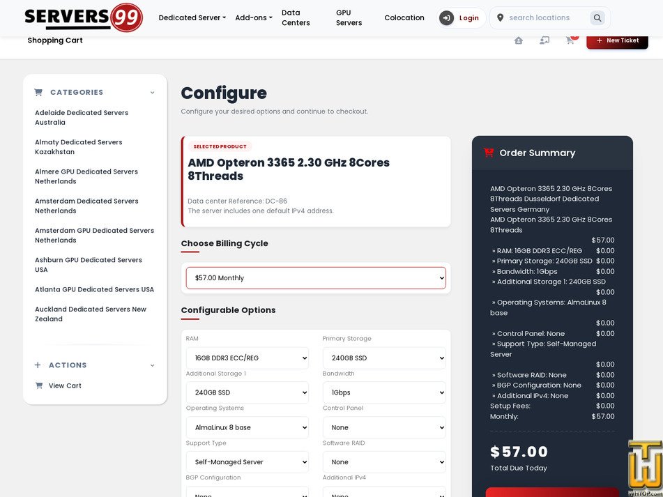Open the Add-ons menu
The image size is (663, 497).
point(254,17)
